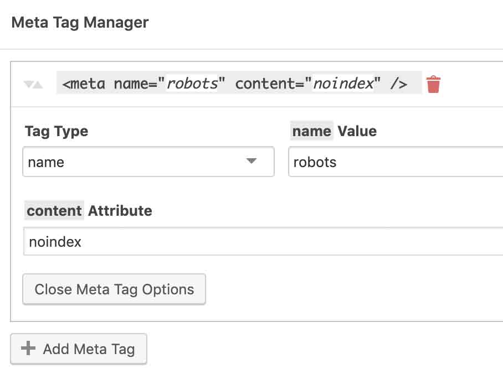
Task: Click the Tag Type dropdown arrow icon
Action: [253, 162]
